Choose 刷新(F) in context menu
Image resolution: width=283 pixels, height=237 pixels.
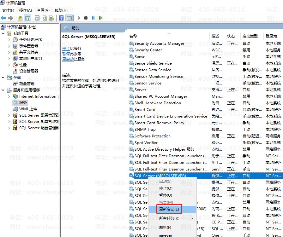coord(172,228)
